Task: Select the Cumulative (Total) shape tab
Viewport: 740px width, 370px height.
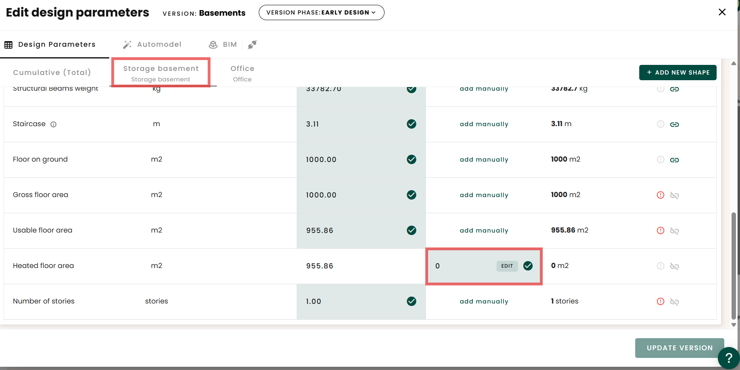Action: 52,73
